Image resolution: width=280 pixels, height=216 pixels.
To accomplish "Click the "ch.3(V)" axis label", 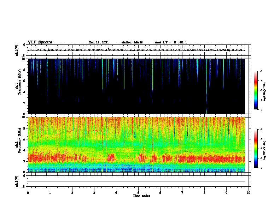I will (x=17, y=181).
